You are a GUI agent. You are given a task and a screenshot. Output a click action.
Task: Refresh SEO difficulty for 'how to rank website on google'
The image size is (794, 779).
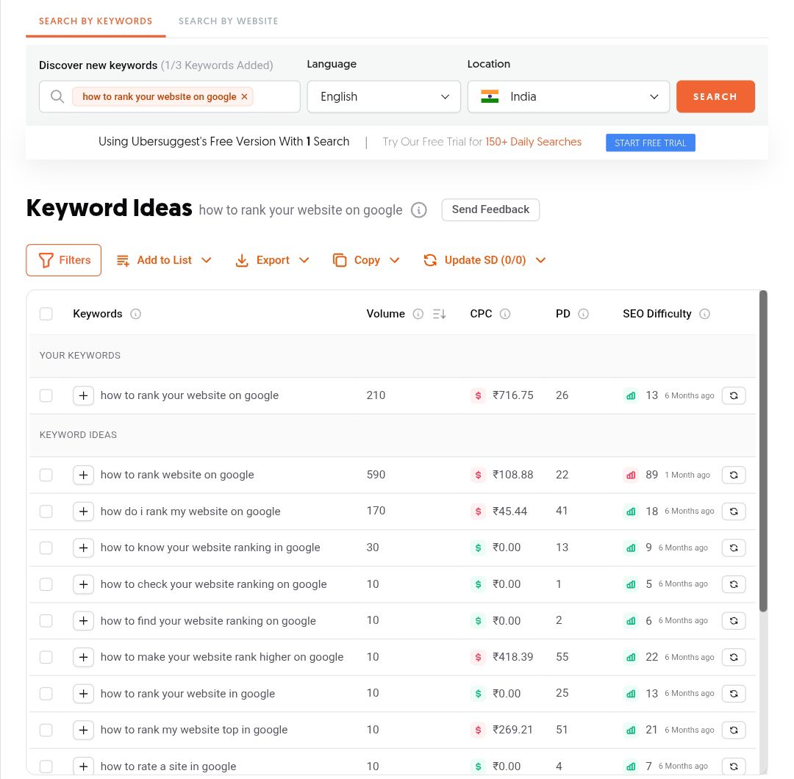click(733, 475)
